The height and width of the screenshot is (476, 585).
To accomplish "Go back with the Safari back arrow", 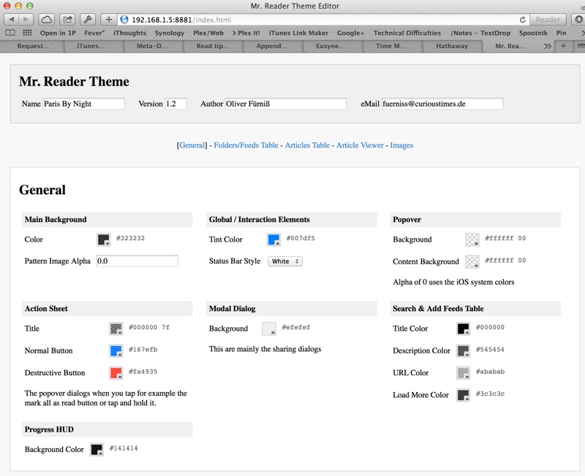I will pos(11,20).
